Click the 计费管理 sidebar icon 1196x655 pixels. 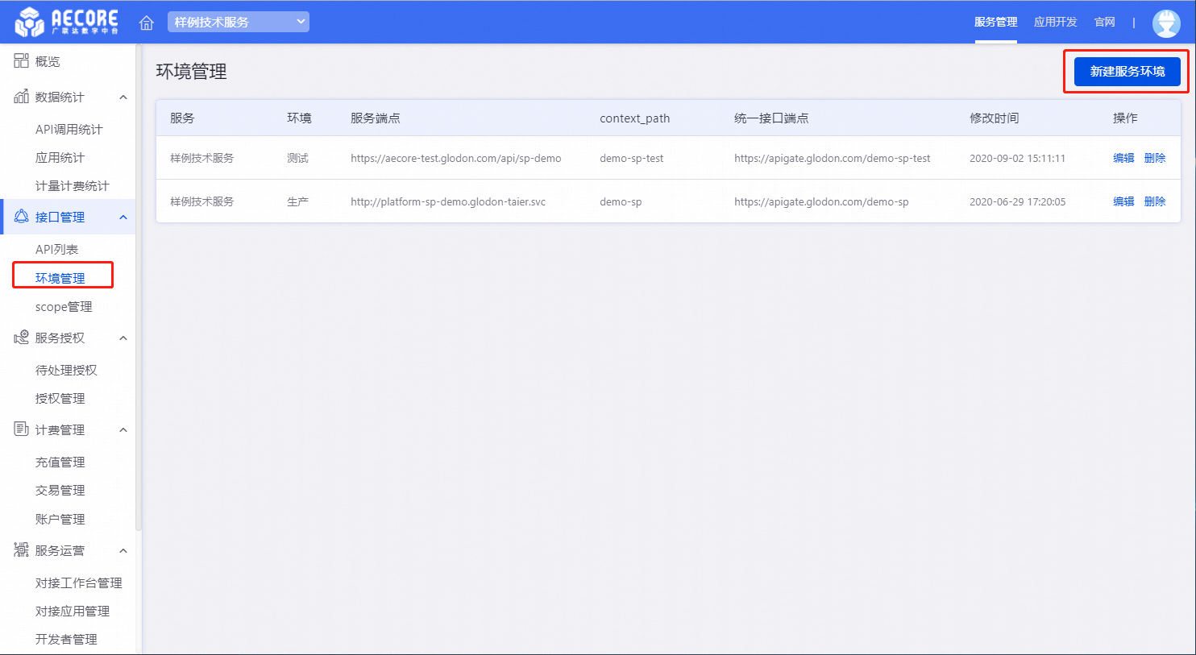click(x=22, y=429)
